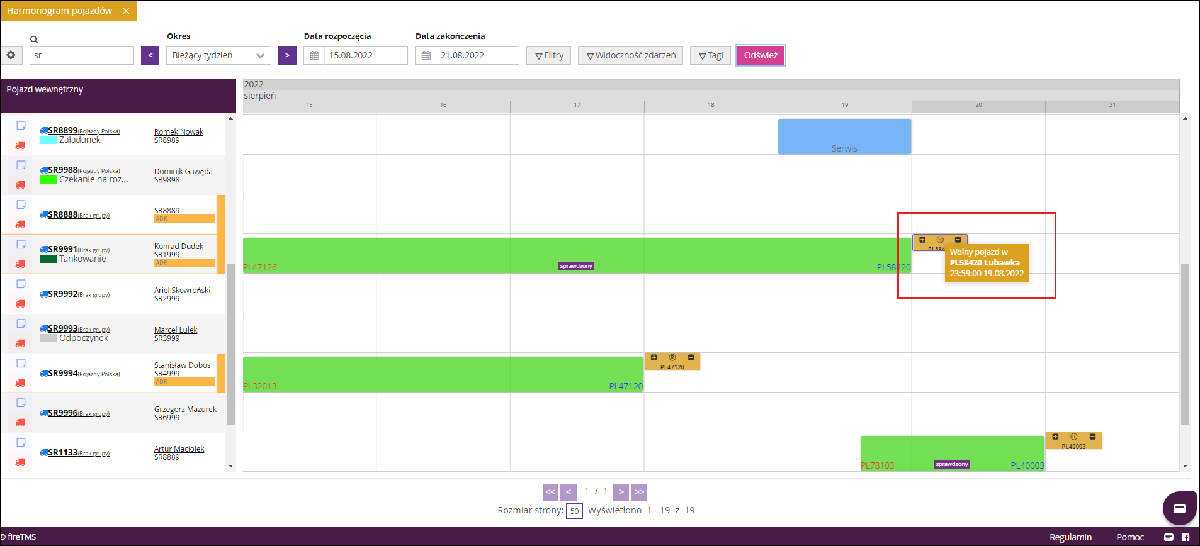Jump to last page of results

639,492
